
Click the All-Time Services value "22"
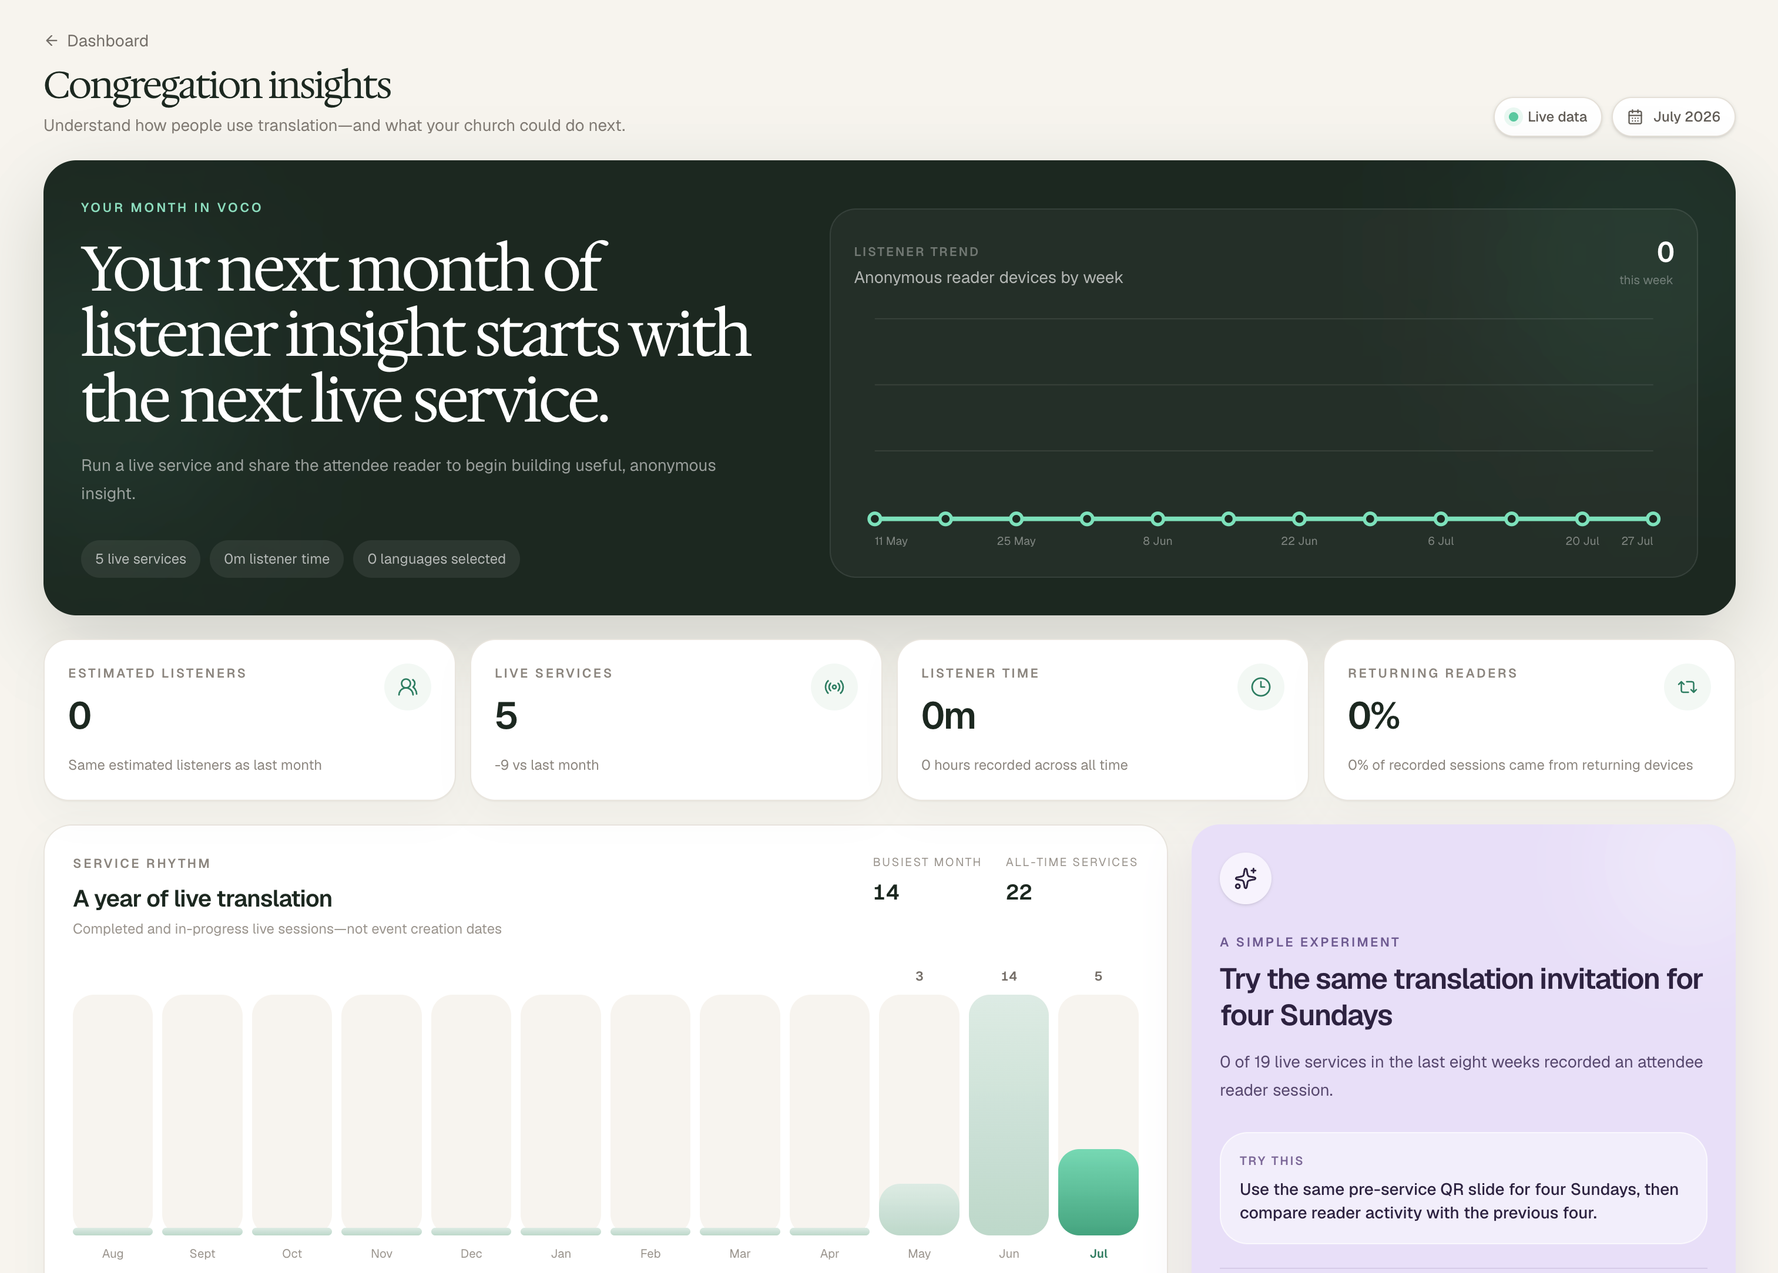point(1018,893)
